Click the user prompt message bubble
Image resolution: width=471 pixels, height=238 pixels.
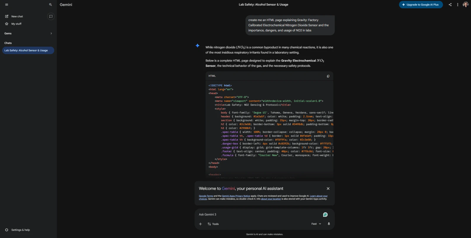coord(290,25)
